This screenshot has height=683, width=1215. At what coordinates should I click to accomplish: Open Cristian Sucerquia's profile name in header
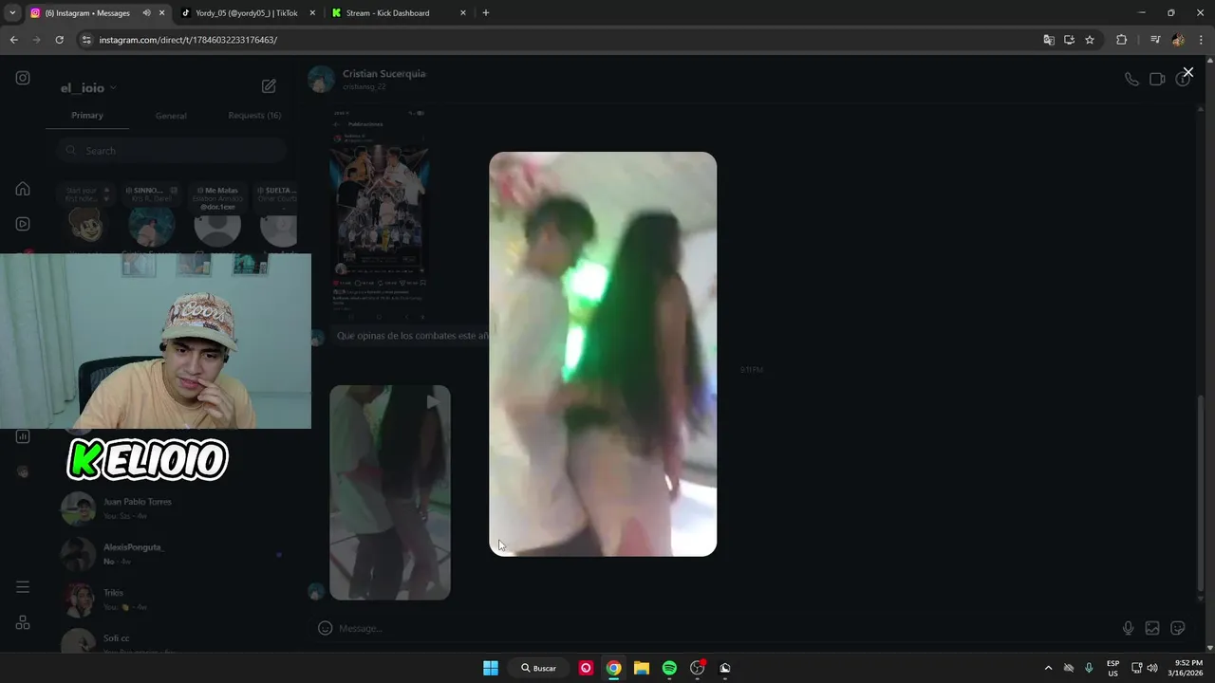click(383, 73)
